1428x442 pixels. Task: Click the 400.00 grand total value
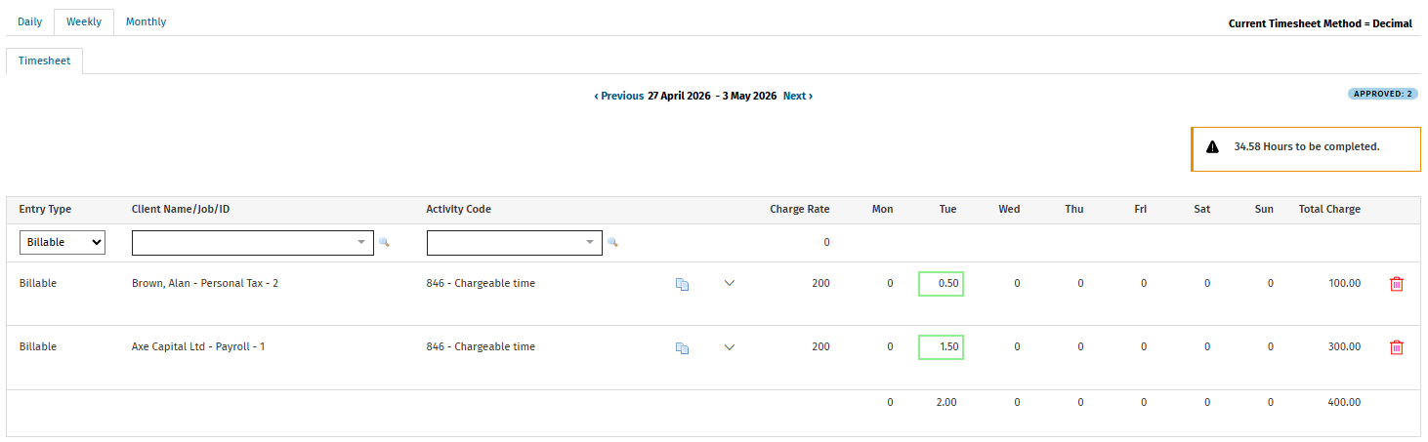pos(1343,403)
